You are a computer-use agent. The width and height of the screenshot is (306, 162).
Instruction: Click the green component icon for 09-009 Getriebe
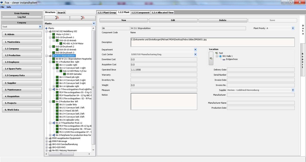(x=64, y=74)
